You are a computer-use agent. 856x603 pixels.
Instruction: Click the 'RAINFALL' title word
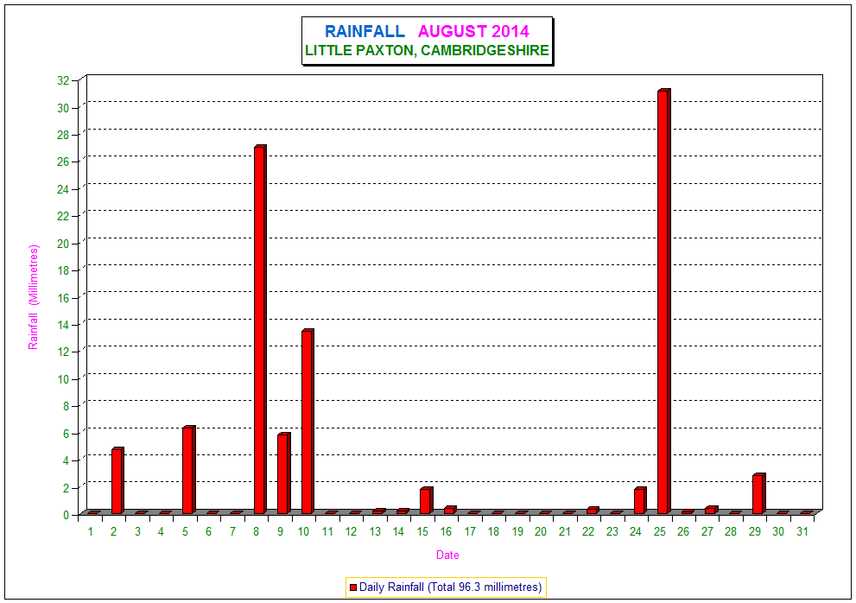pos(365,31)
